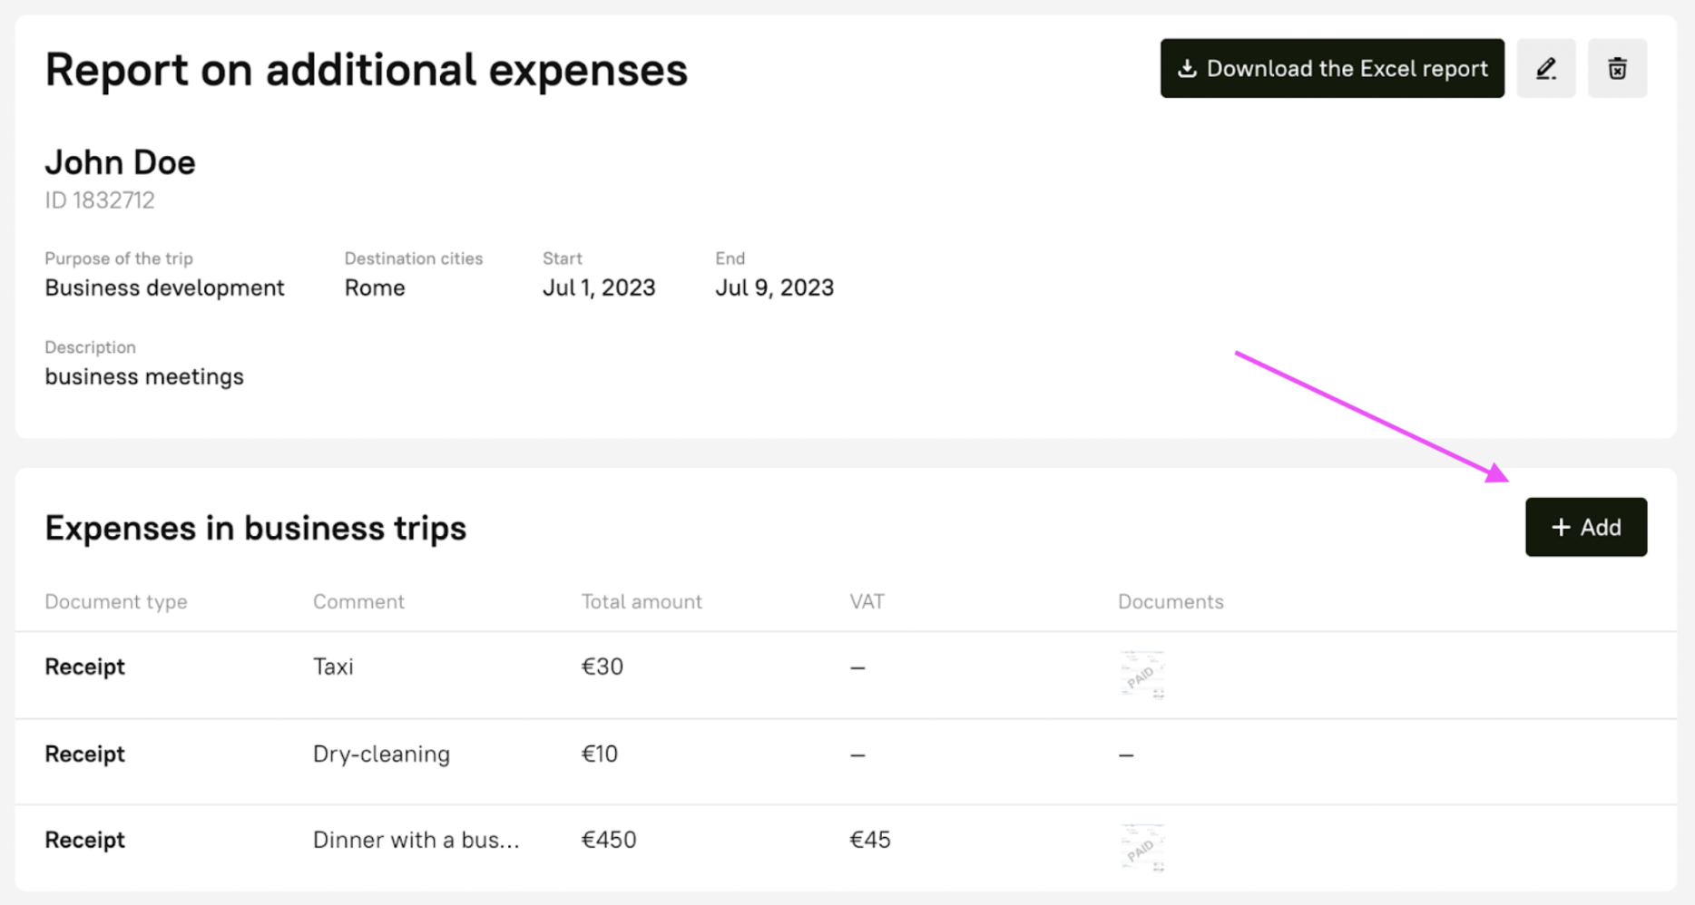Click the VAT column header
Image resolution: width=1695 pixels, height=905 pixels.
pos(867,602)
